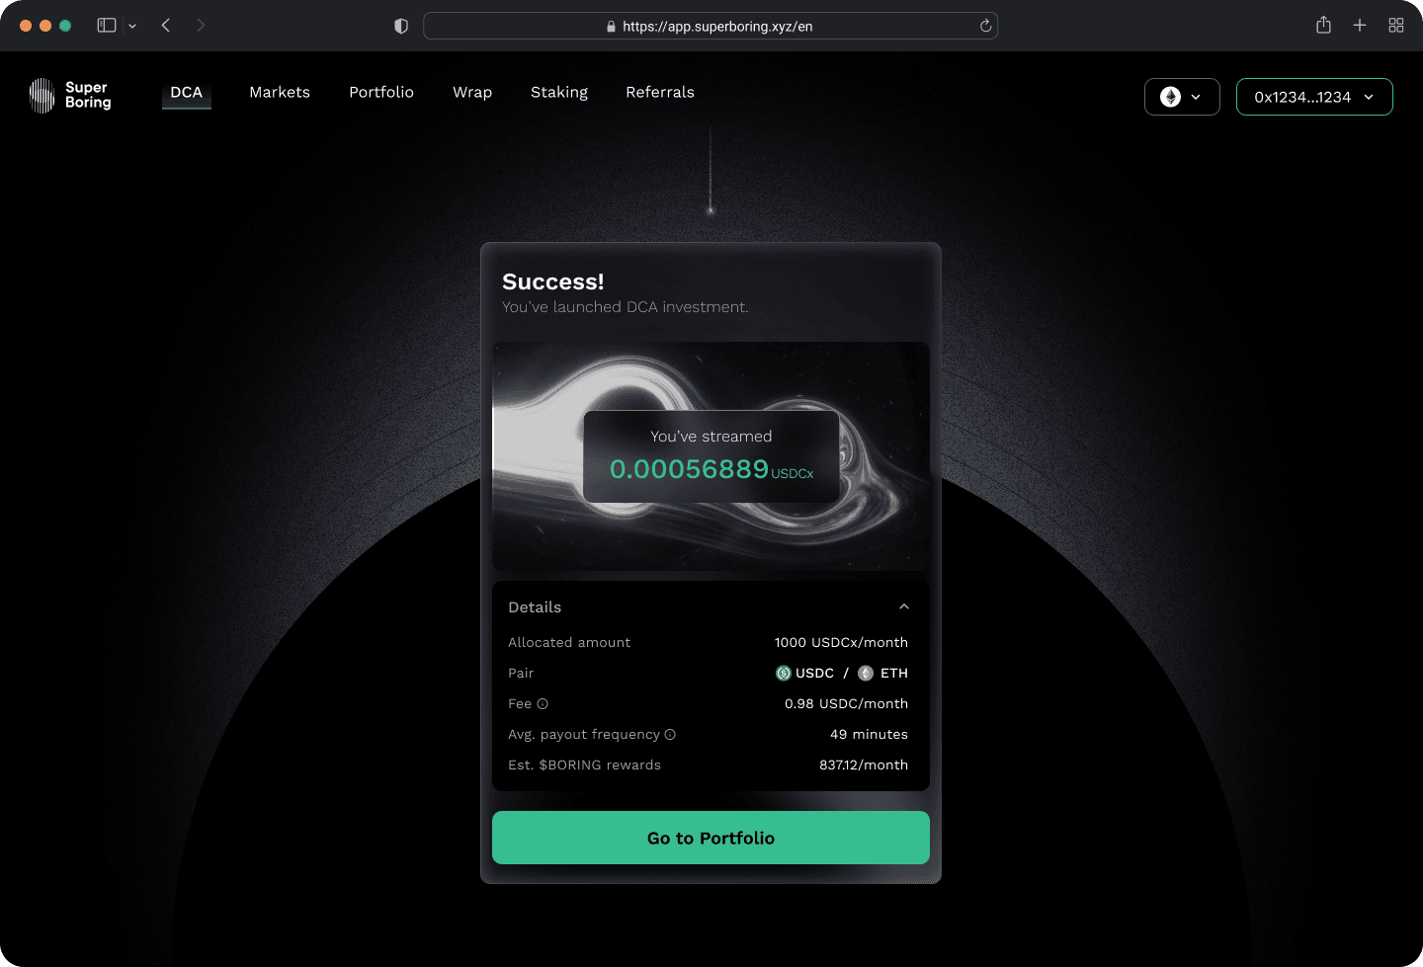Click the info icon beside Avg. payout frequency
The image size is (1423, 967).
point(670,735)
